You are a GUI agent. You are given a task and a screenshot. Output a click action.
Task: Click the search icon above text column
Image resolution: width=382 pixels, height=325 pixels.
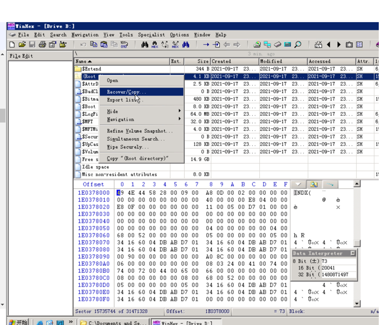coord(314,184)
